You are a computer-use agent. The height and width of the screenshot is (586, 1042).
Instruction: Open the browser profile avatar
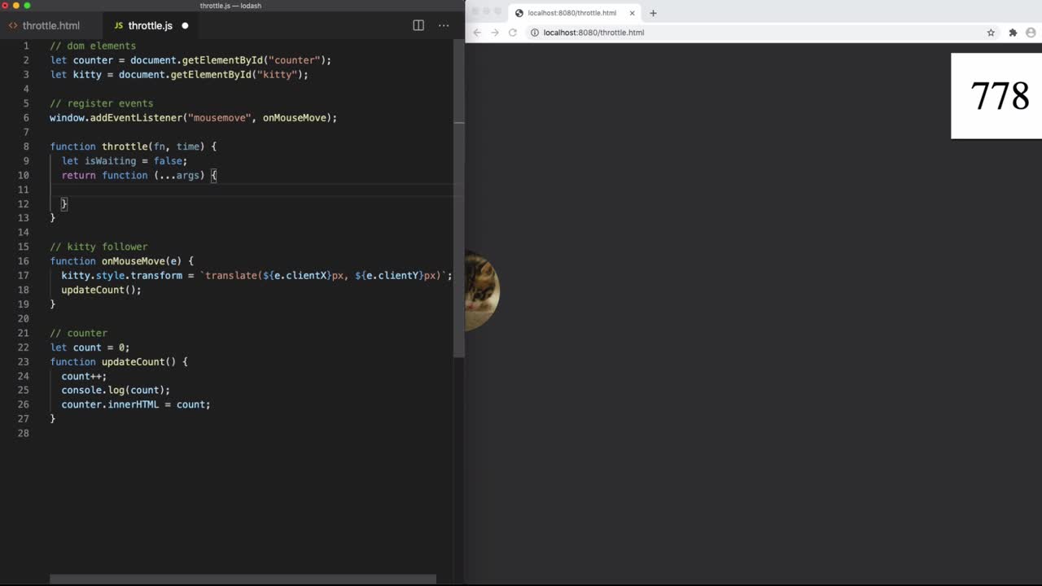(1031, 33)
